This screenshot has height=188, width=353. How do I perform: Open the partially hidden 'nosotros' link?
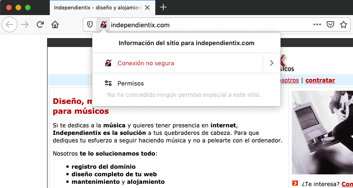289,80
